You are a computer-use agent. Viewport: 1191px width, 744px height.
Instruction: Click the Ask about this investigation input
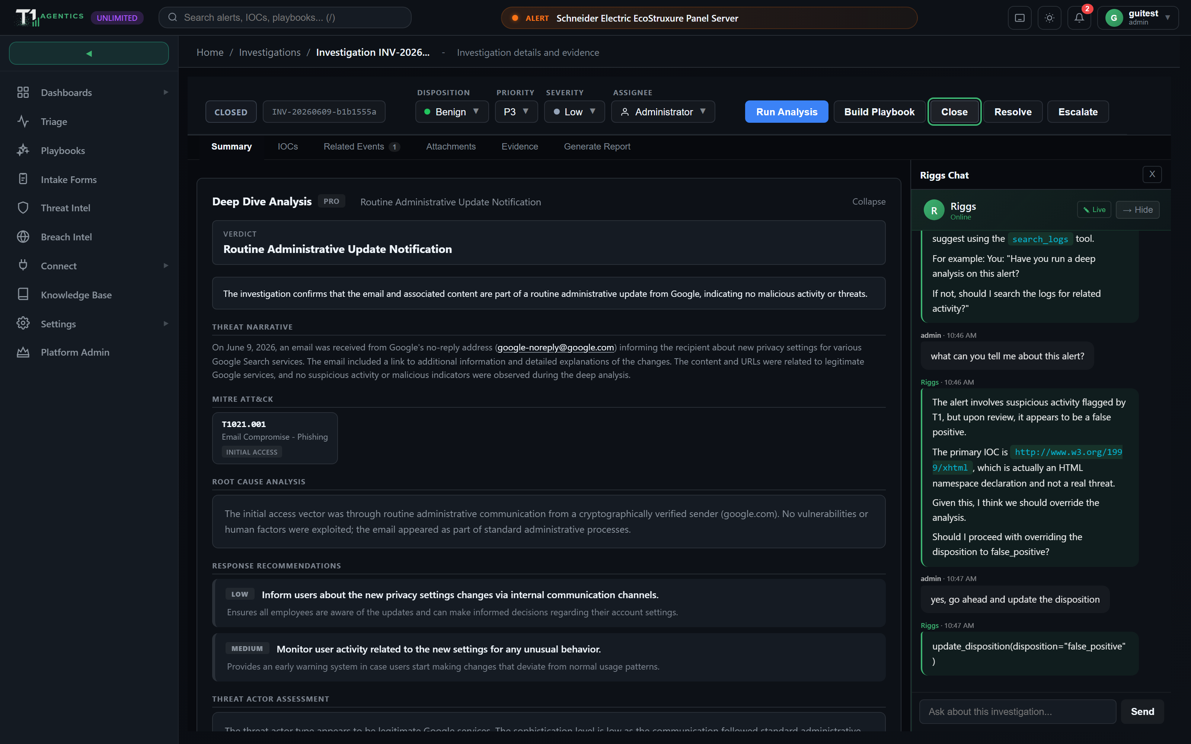(x=1018, y=712)
